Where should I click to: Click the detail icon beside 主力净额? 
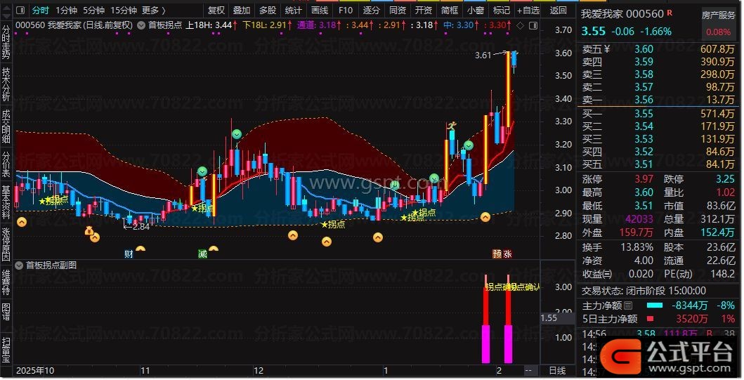(x=628, y=306)
